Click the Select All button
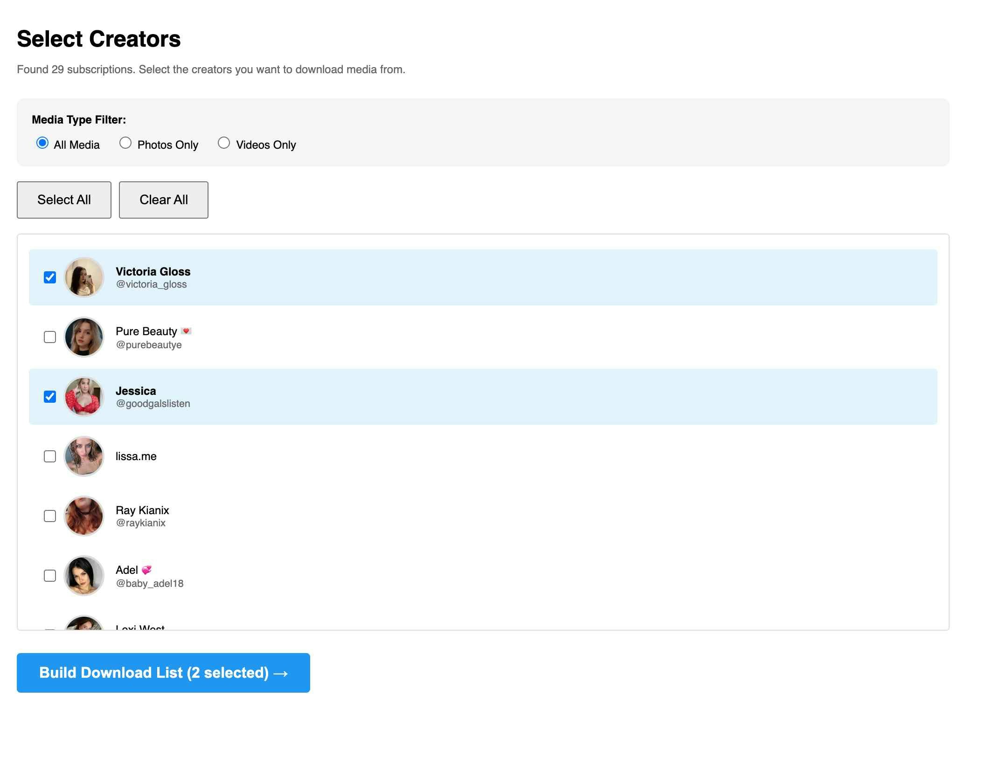This screenshot has width=1000, height=771. pos(64,200)
